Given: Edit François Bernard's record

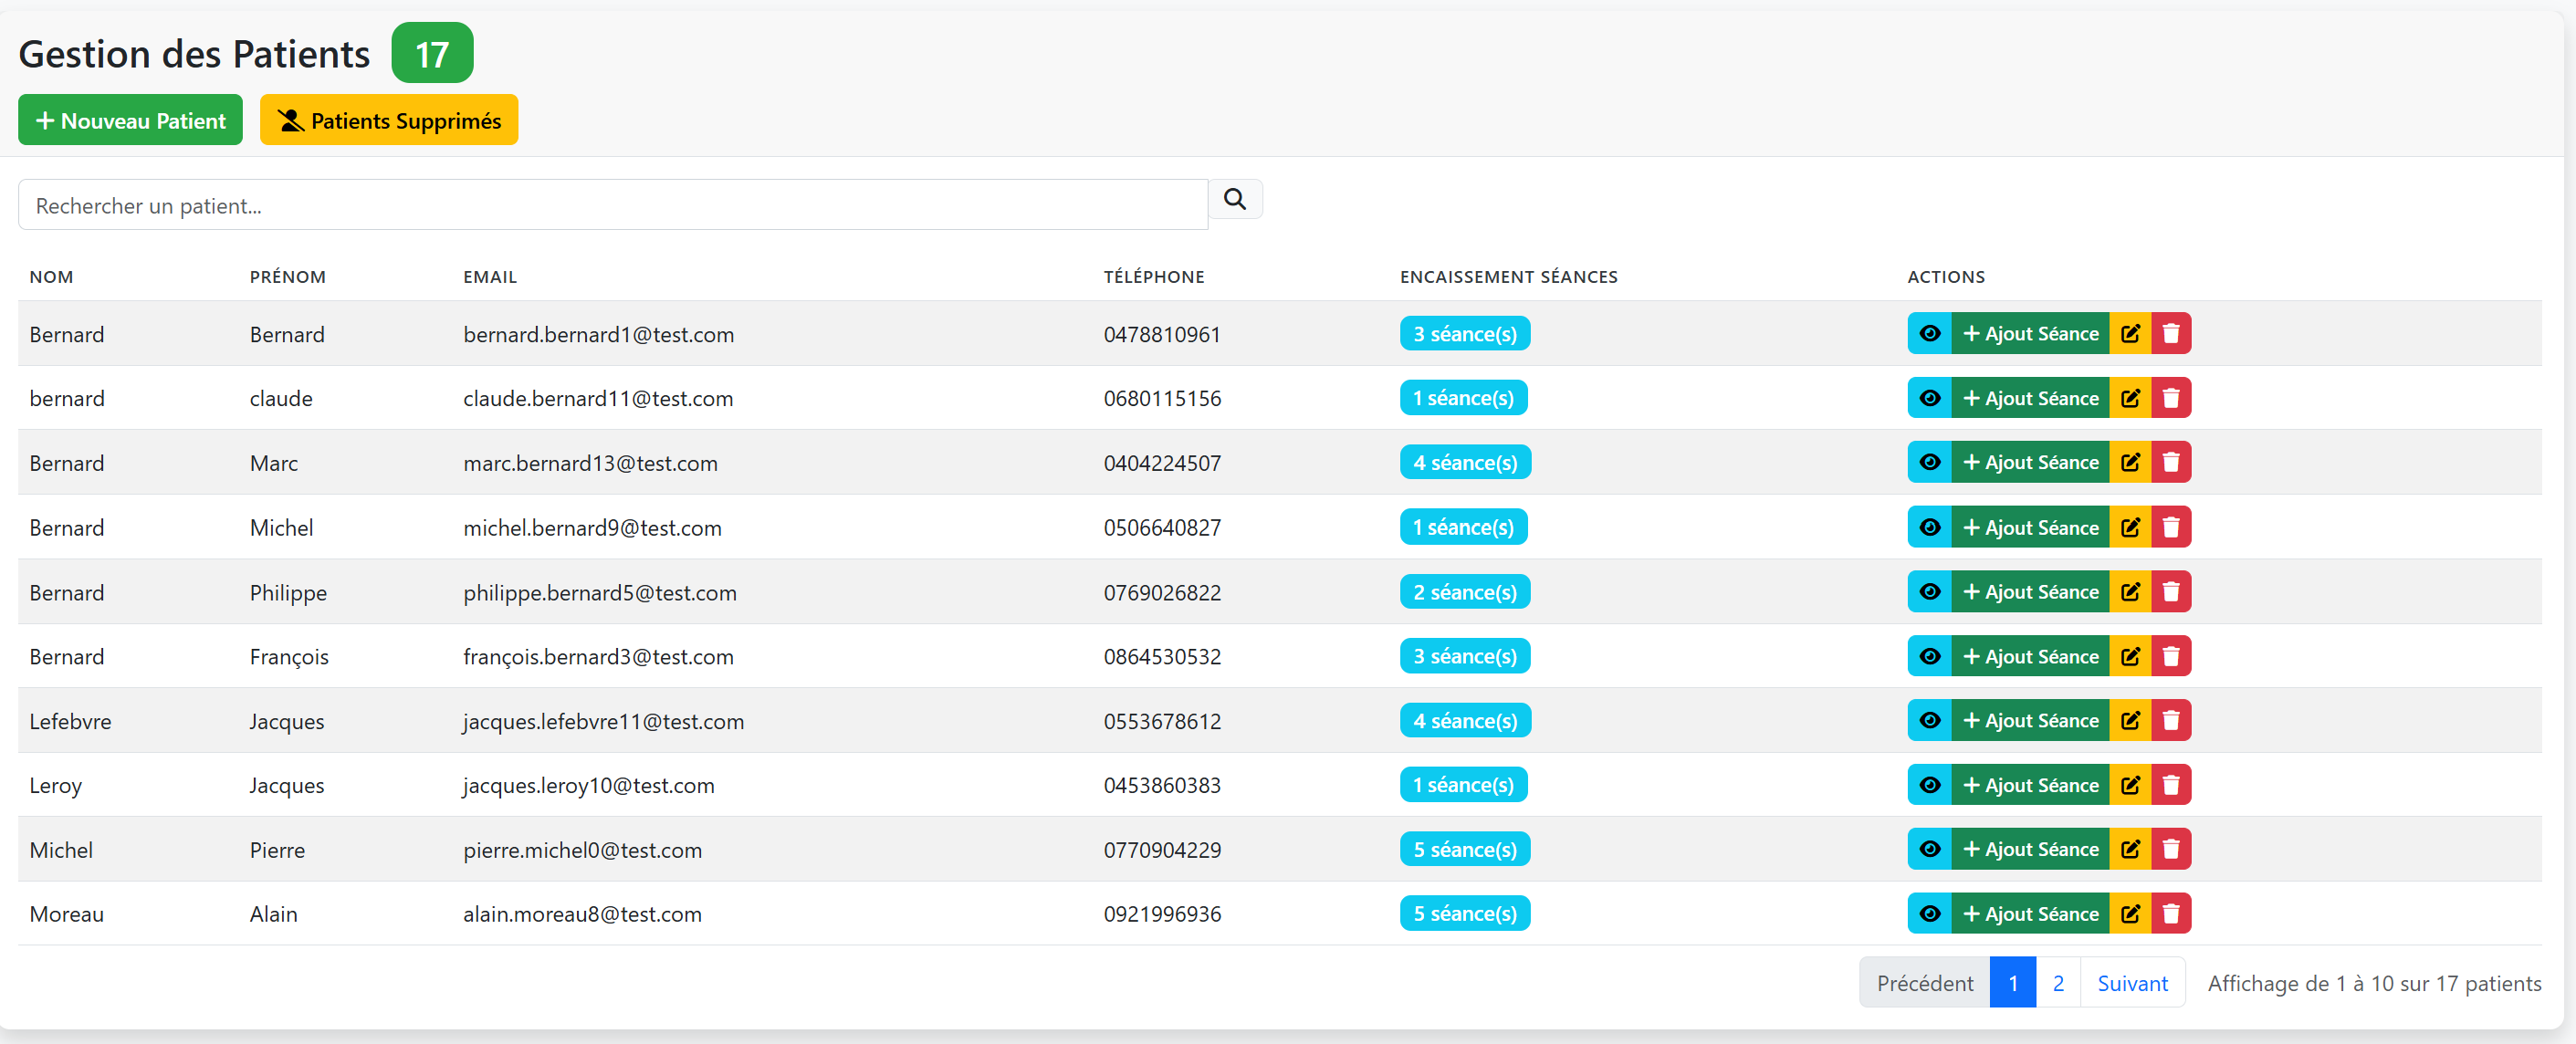Looking at the screenshot, I should [2130, 657].
